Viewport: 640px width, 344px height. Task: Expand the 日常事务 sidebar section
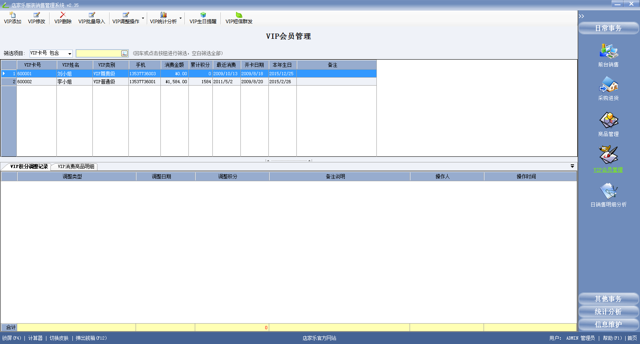coord(608,28)
